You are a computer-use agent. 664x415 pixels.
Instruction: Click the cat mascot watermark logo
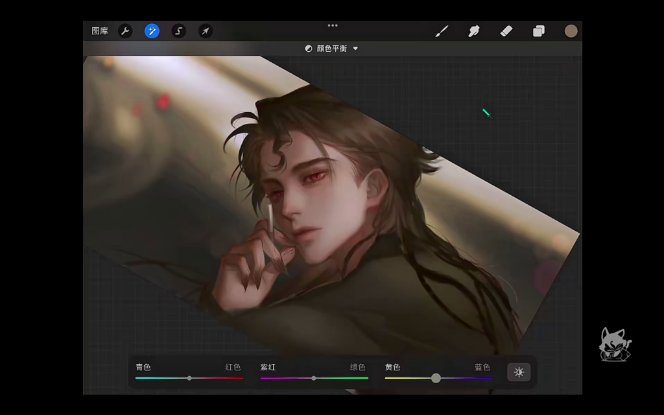tap(615, 344)
